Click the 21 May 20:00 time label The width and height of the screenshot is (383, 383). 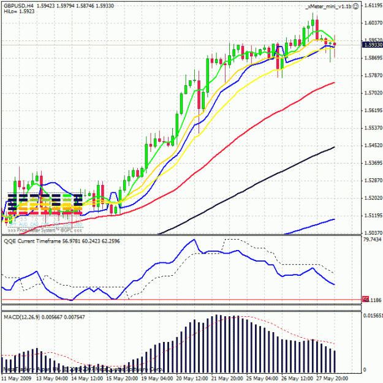point(227,378)
